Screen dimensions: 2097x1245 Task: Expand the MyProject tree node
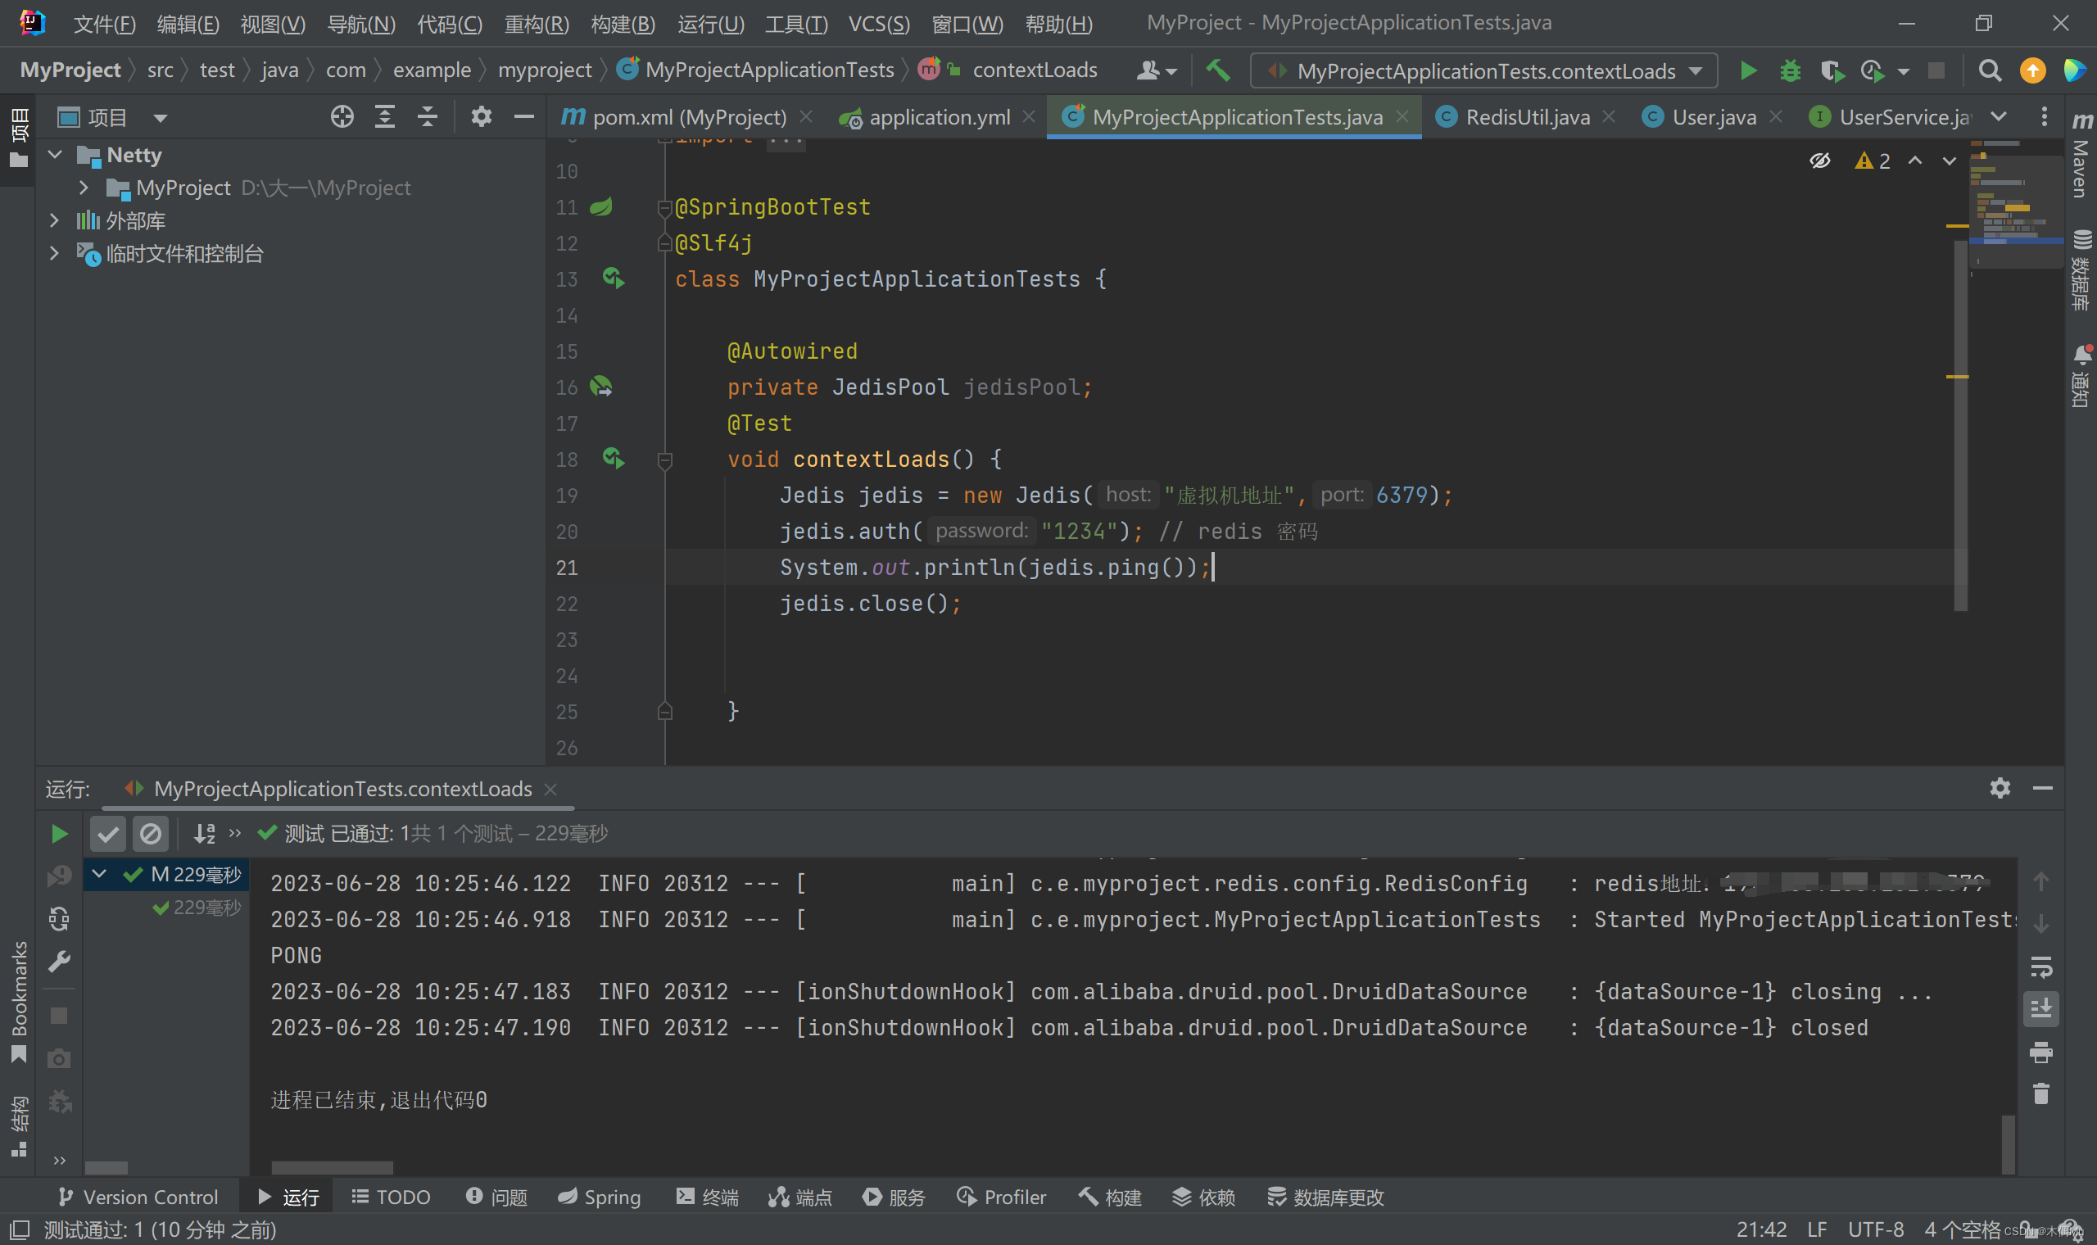coord(83,187)
